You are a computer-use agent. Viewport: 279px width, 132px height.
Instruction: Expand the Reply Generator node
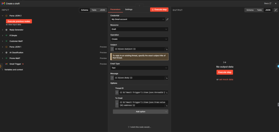(x=2, y=30)
